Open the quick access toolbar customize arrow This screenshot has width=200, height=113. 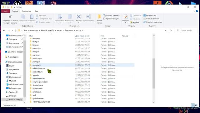pyautogui.click(x=14, y=7)
